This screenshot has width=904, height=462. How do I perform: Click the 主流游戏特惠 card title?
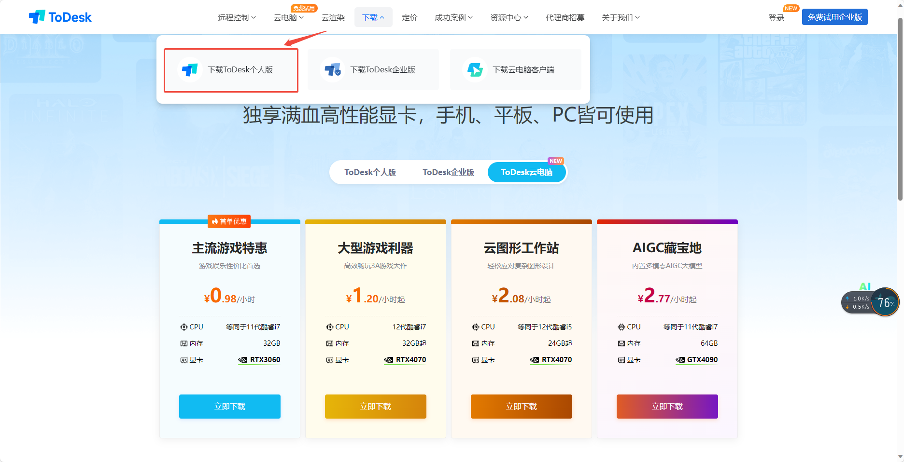pos(230,248)
